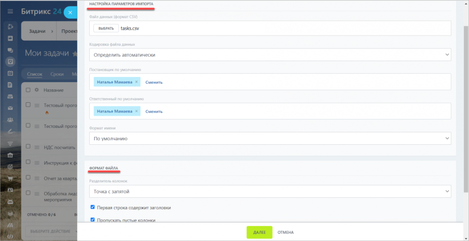Open the chat messages sidebar icon

point(10,50)
